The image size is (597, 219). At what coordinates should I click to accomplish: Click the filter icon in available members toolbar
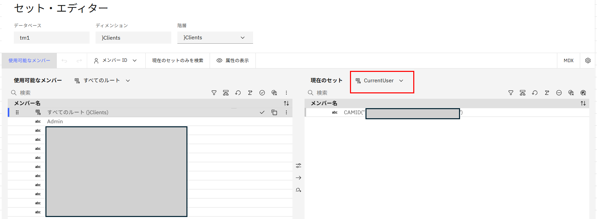(214, 93)
